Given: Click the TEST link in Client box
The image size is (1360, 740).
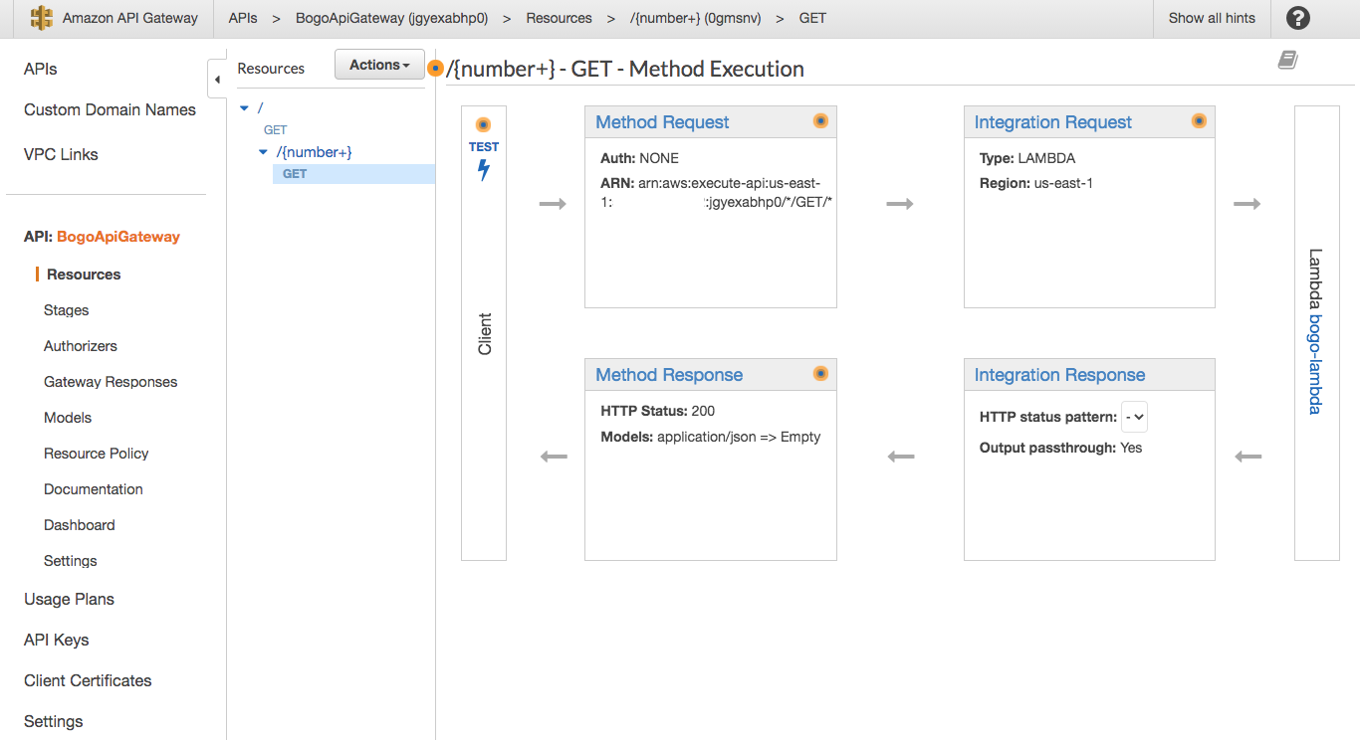Looking at the screenshot, I should pyautogui.click(x=484, y=146).
